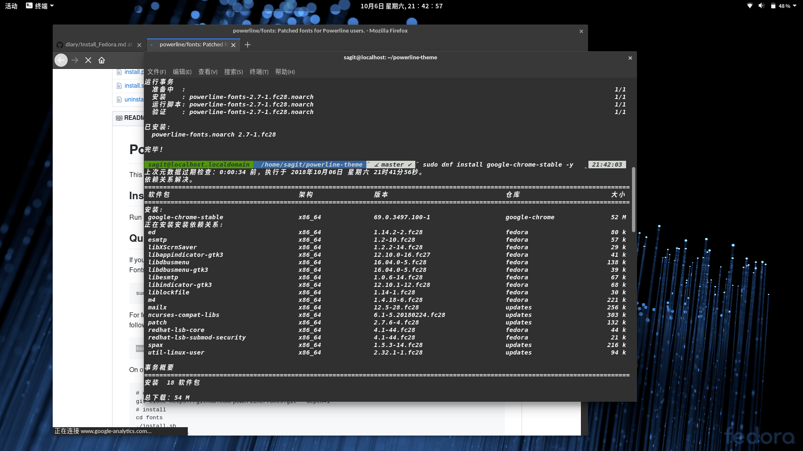Click battery 48% indicator
This screenshot has height=451, width=803.
pyautogui.click(x=780, y=6)
